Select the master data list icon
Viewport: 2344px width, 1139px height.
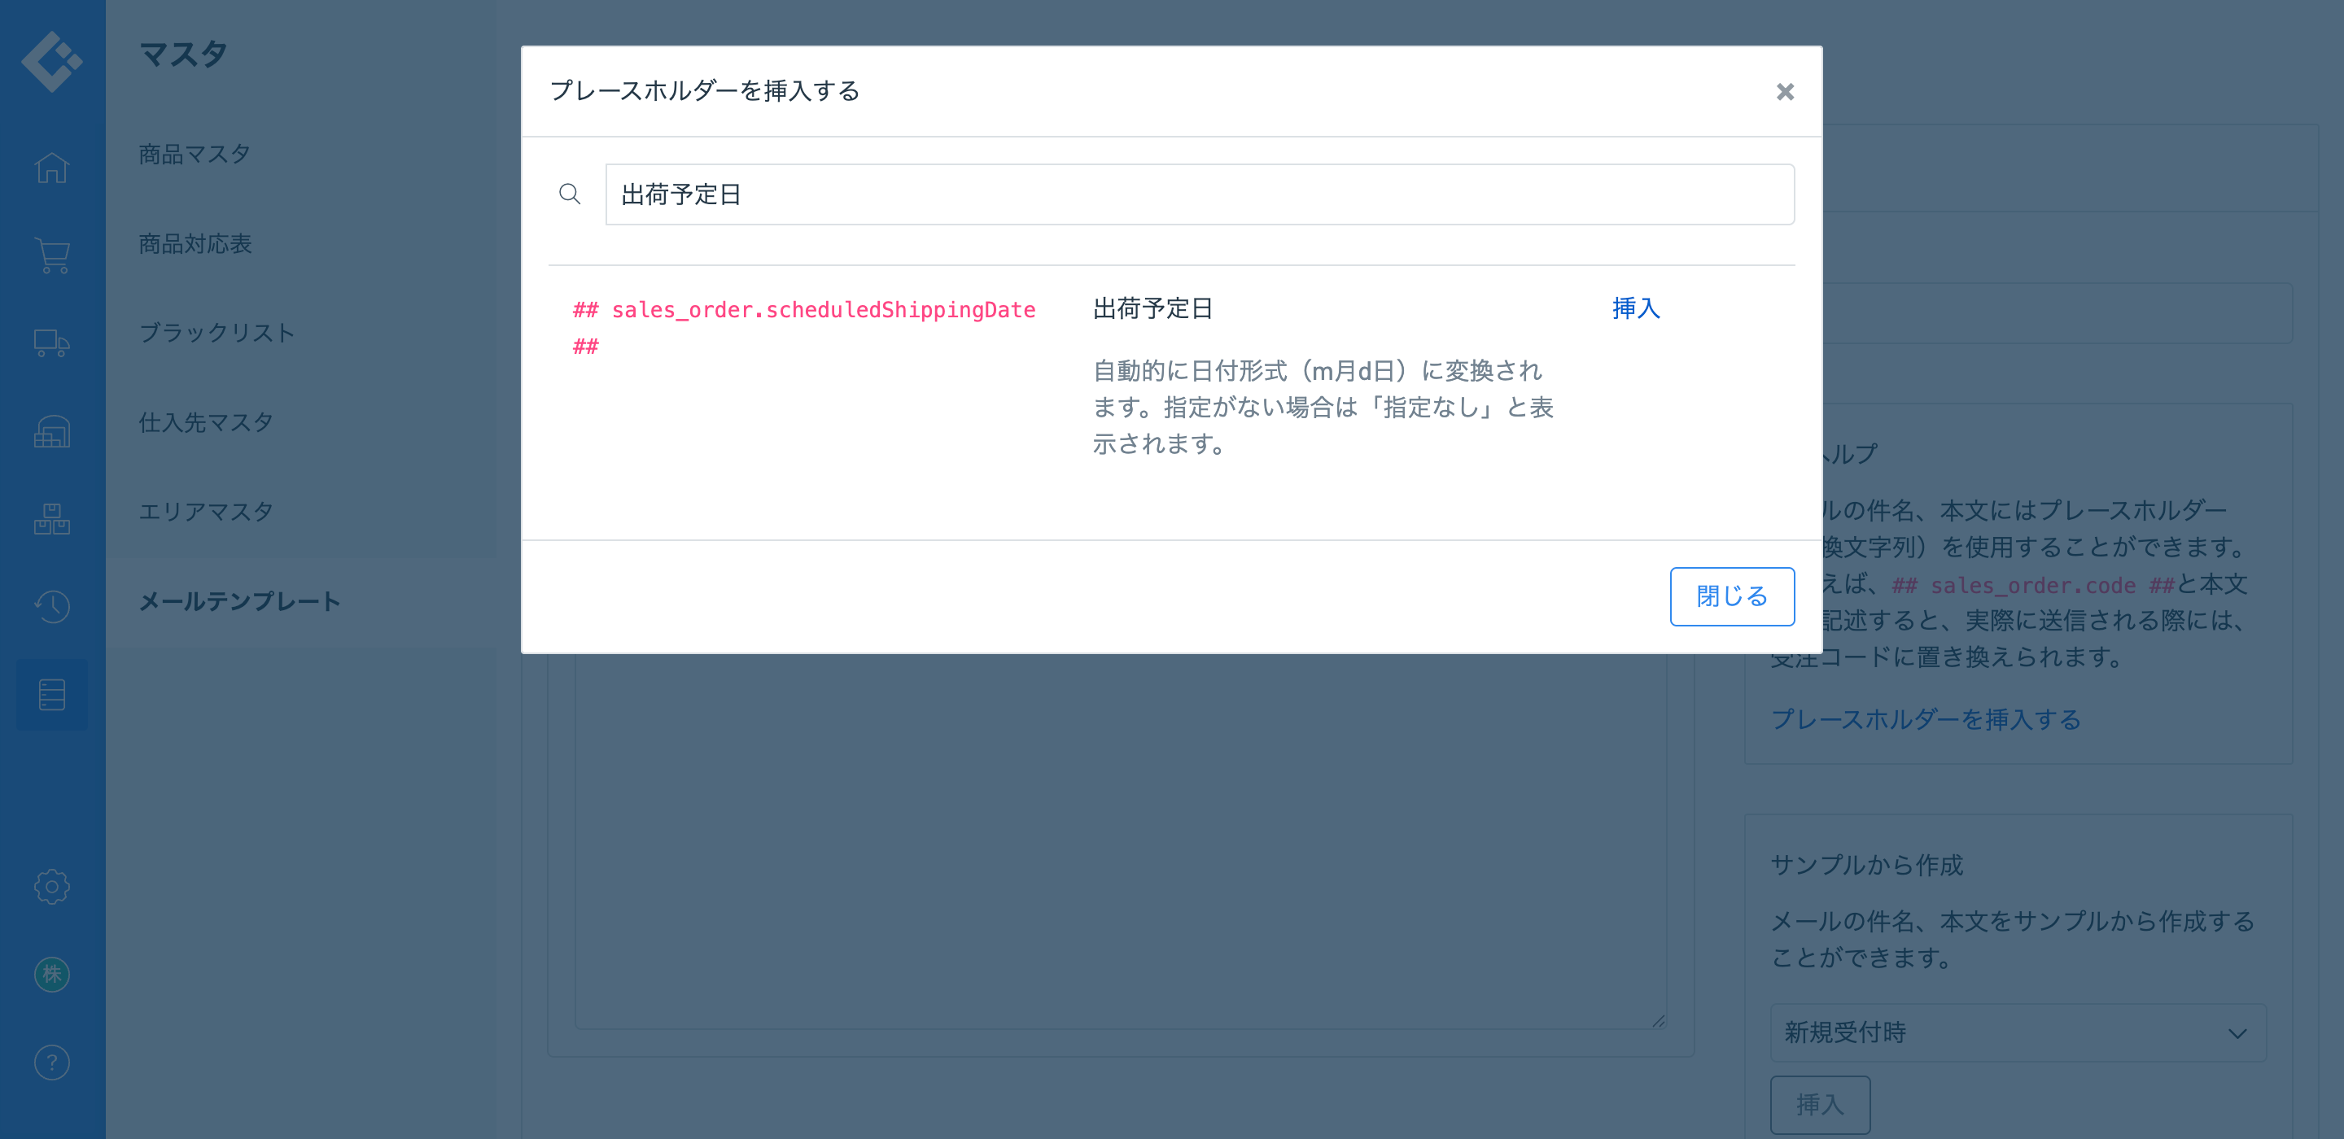(x=52, y=694)
